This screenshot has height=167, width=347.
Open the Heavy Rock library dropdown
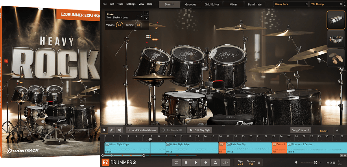[291, 4]
